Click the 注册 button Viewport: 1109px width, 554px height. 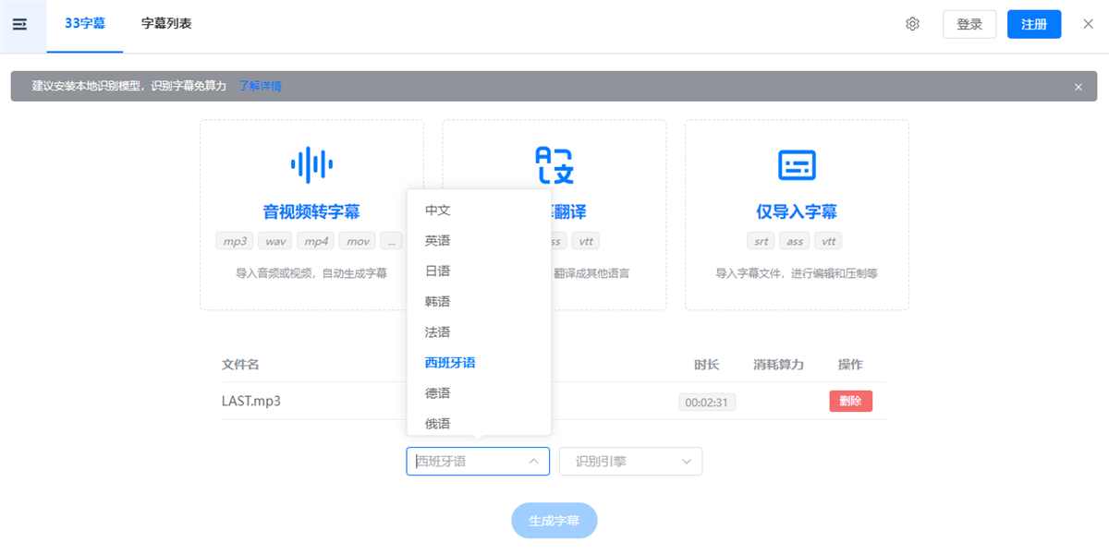pyautogui.click(x=1034, y=24)
